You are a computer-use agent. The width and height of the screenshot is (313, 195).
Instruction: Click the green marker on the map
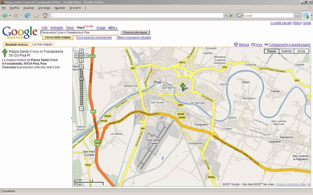pyautogui.click(x=182, y=87)
